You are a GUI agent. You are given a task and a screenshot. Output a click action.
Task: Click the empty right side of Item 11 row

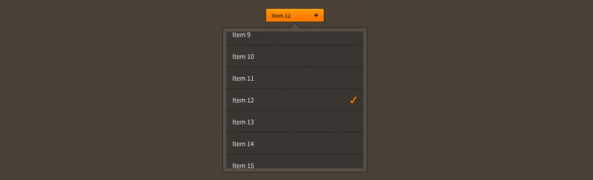[x=321, y=78]
